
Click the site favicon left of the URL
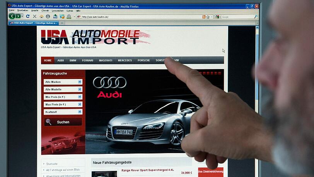tap(79, 17)
